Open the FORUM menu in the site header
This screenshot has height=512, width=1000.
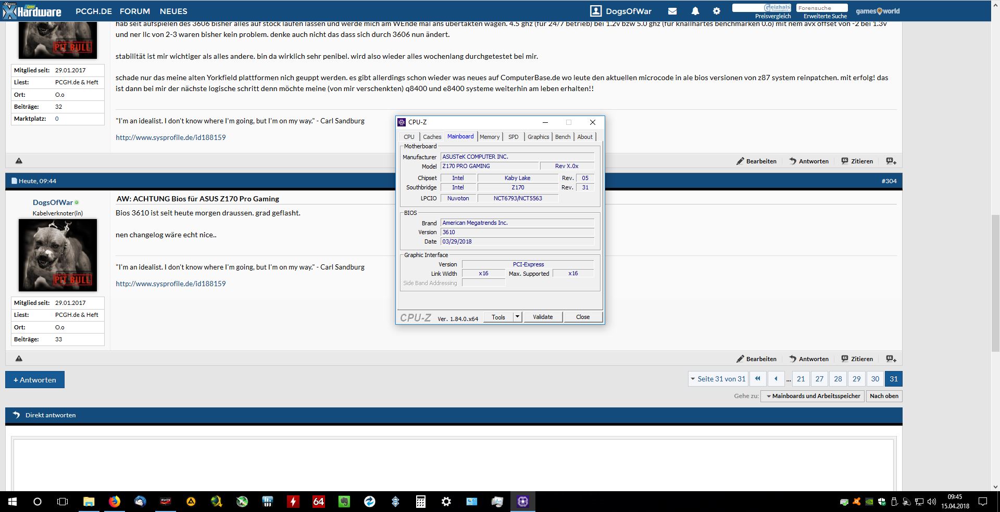point(135,11)
